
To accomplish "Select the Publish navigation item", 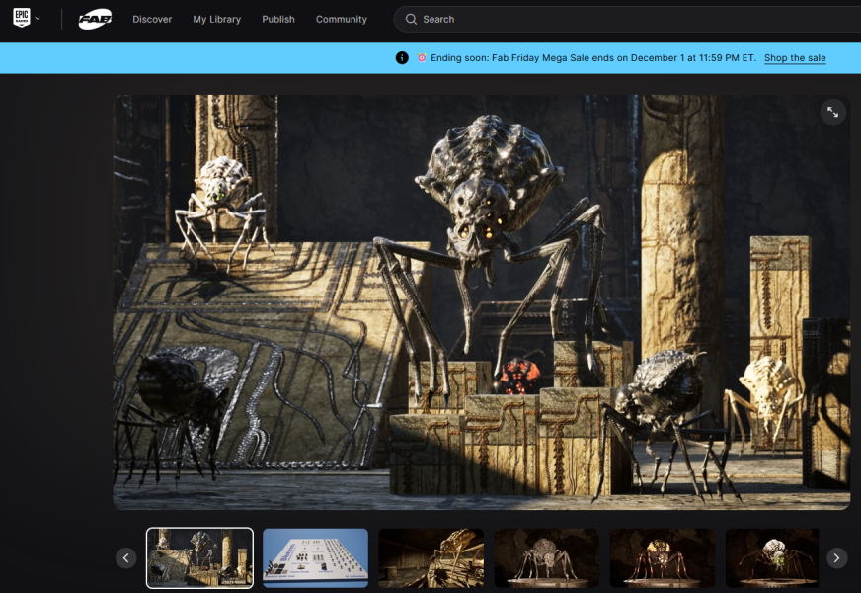I will pyautogui.click(x=278, y=19).
